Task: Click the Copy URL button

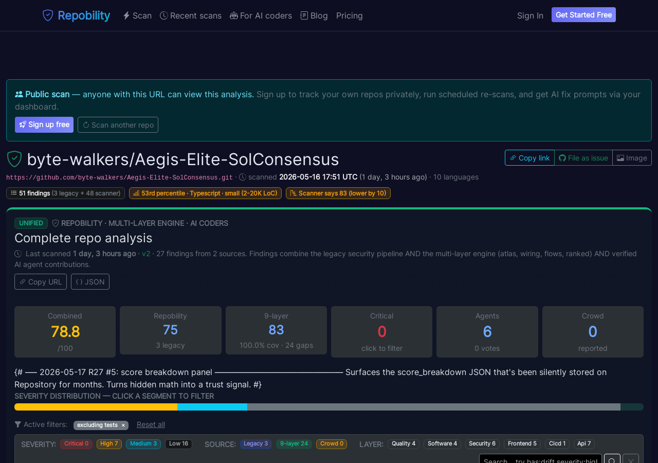Action: click(x=41, y=281)
